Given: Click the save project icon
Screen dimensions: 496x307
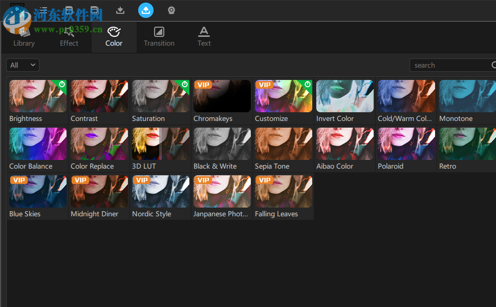Looking at the screenshot, I should (69, 10).
